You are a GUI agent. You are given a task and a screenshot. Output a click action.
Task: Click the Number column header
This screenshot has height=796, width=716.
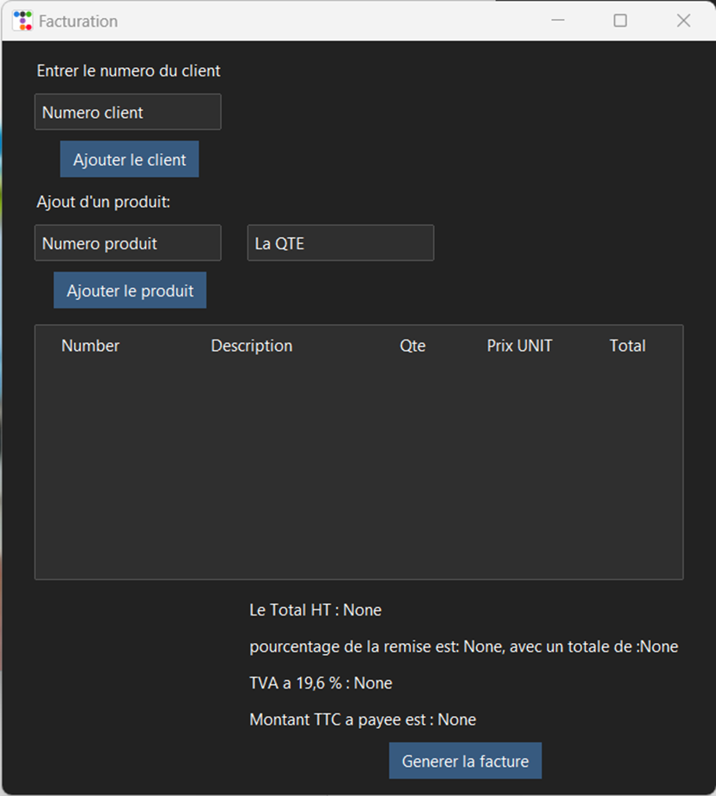pos(90,346)
